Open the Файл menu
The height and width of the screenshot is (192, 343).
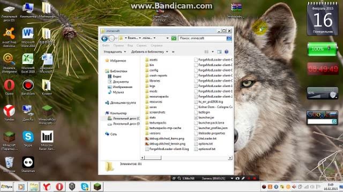click(106, 45)
